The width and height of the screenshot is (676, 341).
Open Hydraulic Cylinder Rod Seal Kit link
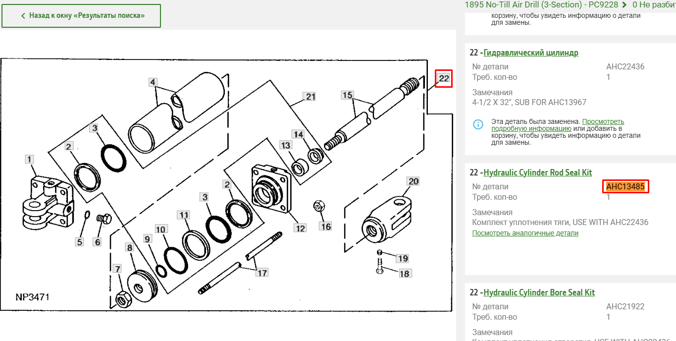538,172
